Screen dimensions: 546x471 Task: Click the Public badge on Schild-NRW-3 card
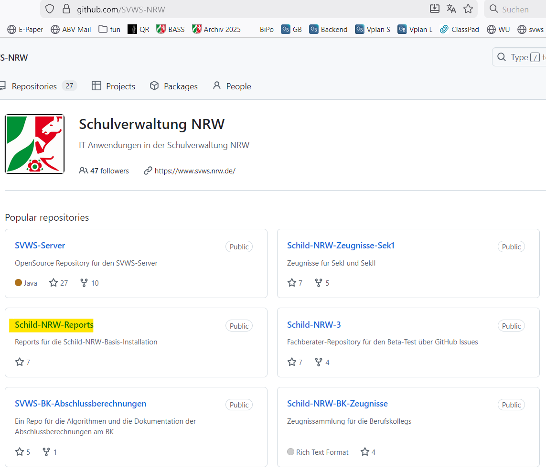click(x=511, y=326)
